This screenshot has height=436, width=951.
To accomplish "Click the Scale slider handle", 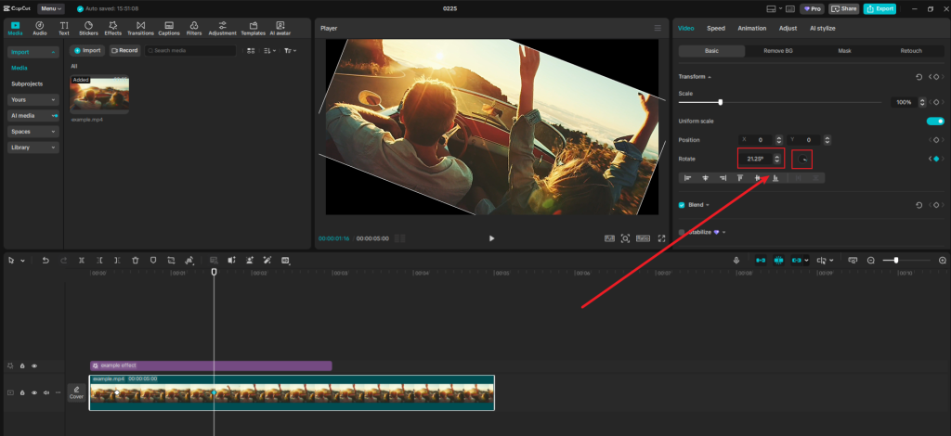I will pos(720,102).
